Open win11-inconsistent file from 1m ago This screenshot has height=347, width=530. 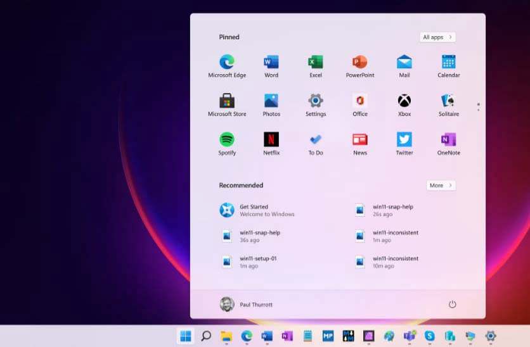click(x=387, y=236)
